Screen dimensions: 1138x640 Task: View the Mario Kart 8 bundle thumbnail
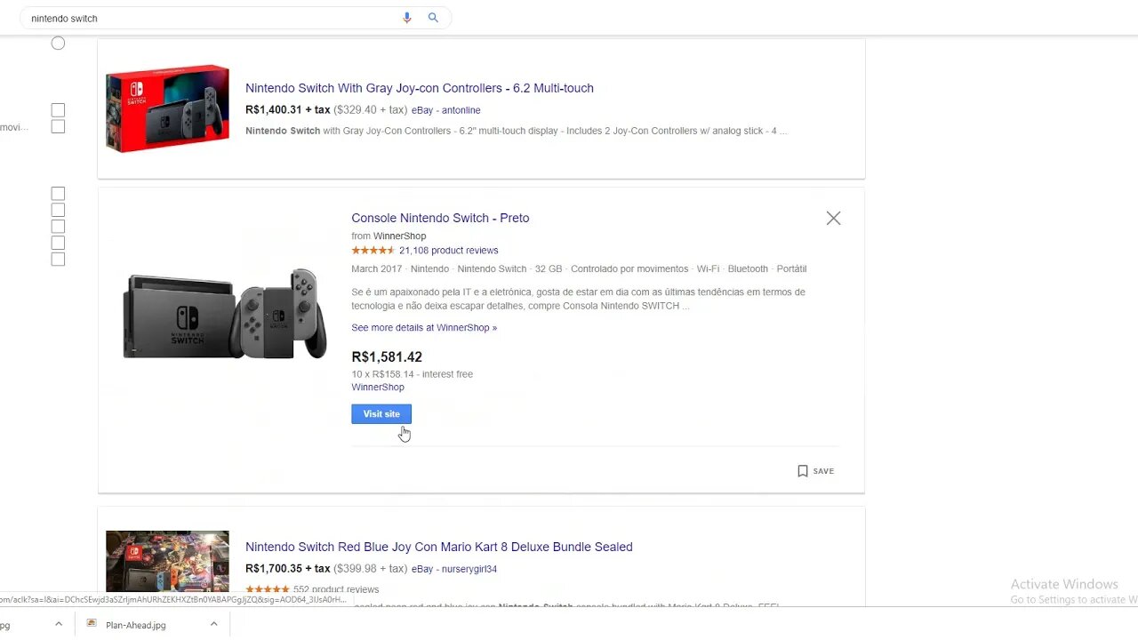pyautogui.click(x=167, y=562)
